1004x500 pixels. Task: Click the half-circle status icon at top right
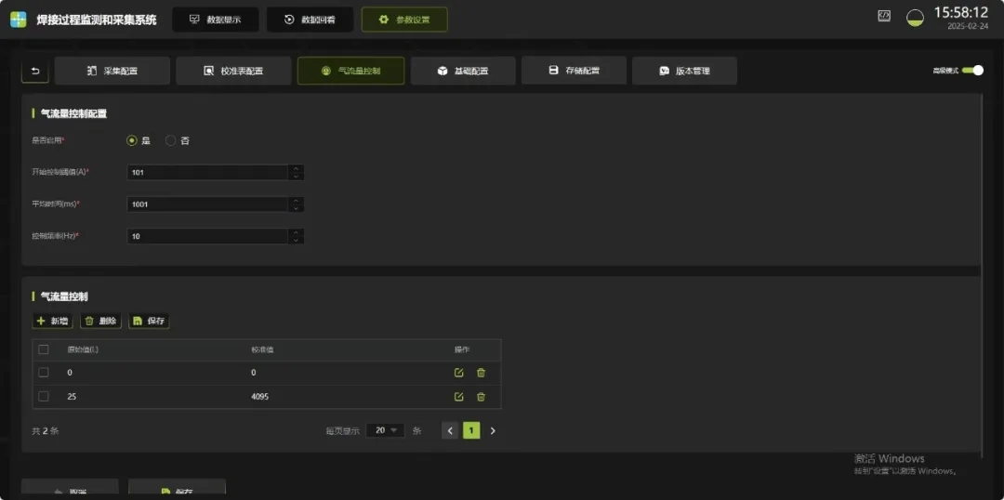[x=915, y=18]
